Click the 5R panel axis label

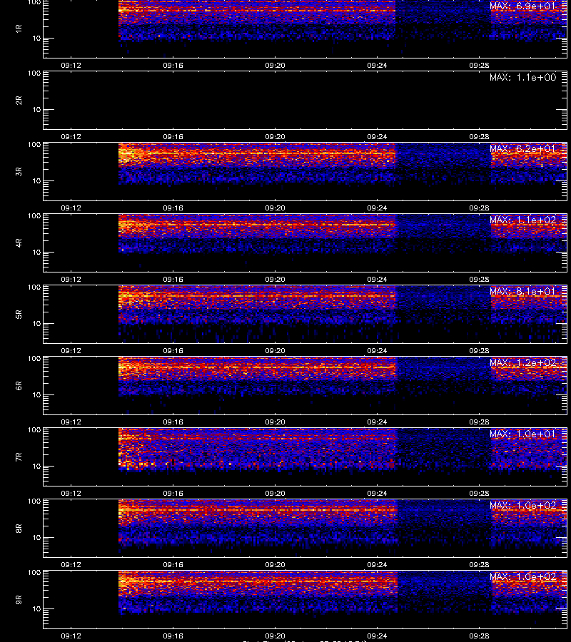19,315
